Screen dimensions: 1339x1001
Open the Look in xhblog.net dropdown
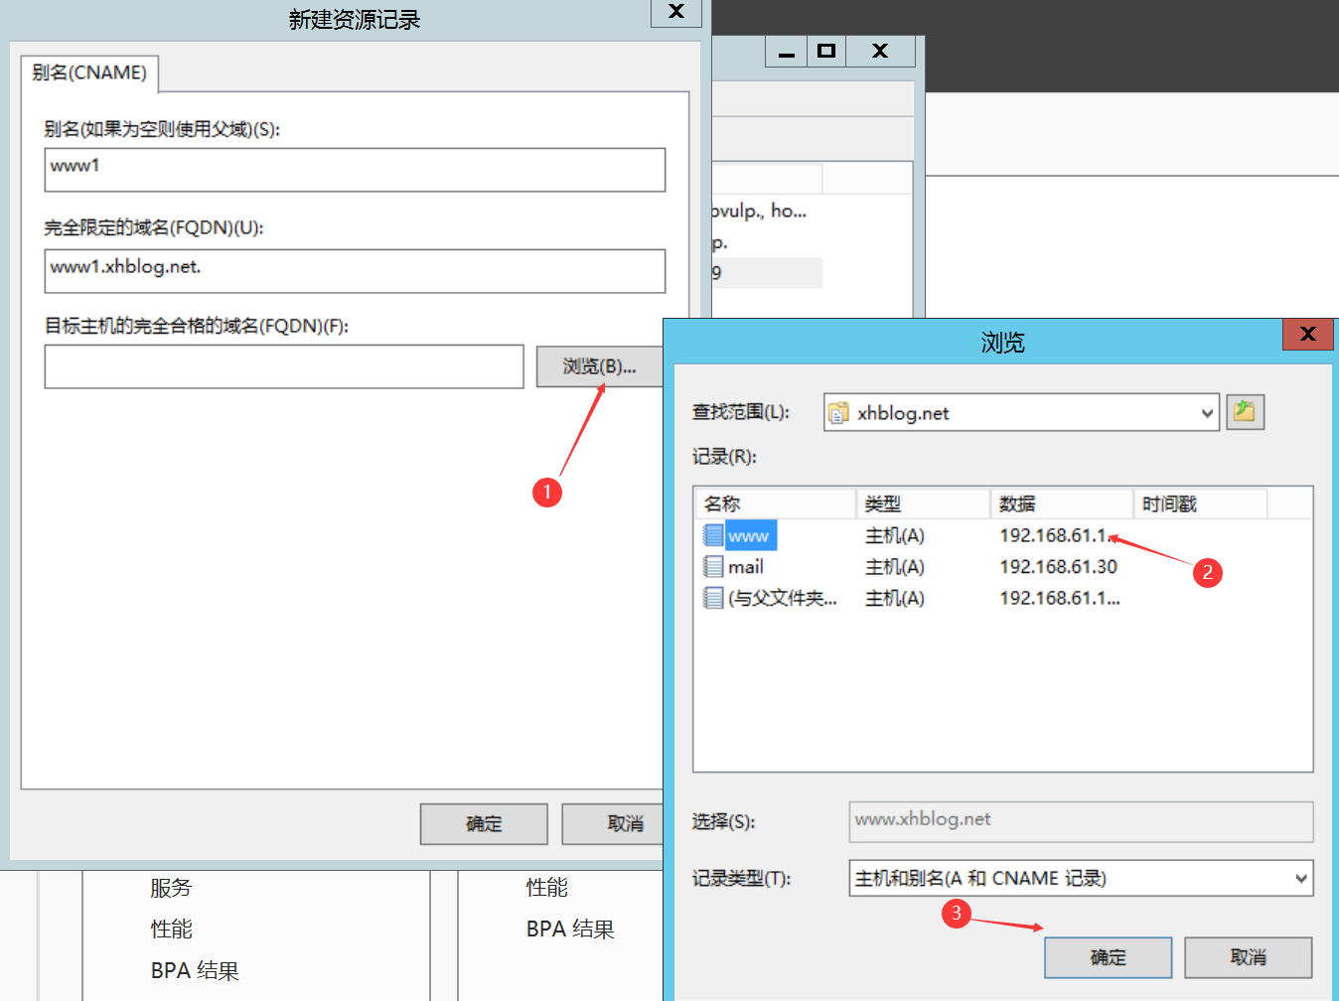[1207, 413]
